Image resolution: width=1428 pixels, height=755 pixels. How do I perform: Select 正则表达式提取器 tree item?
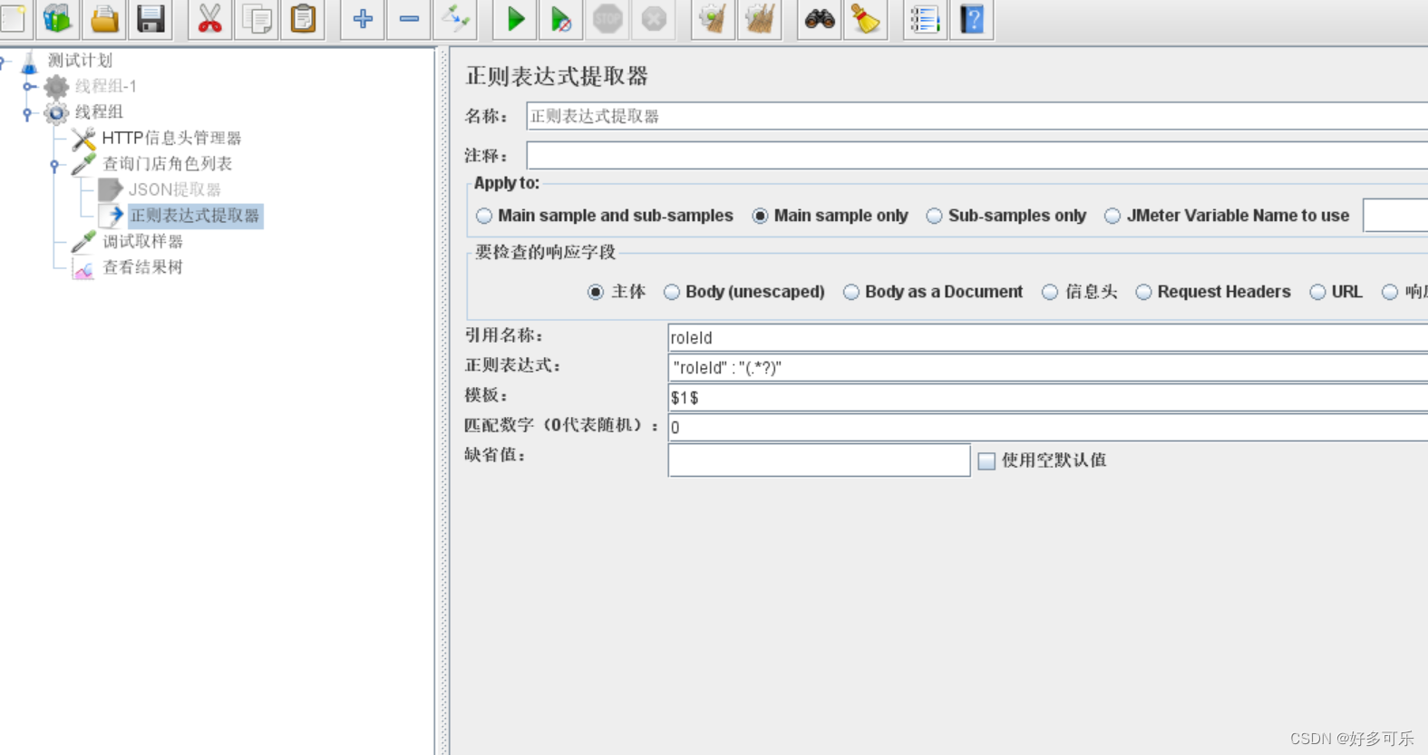click(195, 216)
